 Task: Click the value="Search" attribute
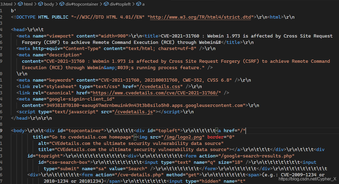(x=128, y=169)
